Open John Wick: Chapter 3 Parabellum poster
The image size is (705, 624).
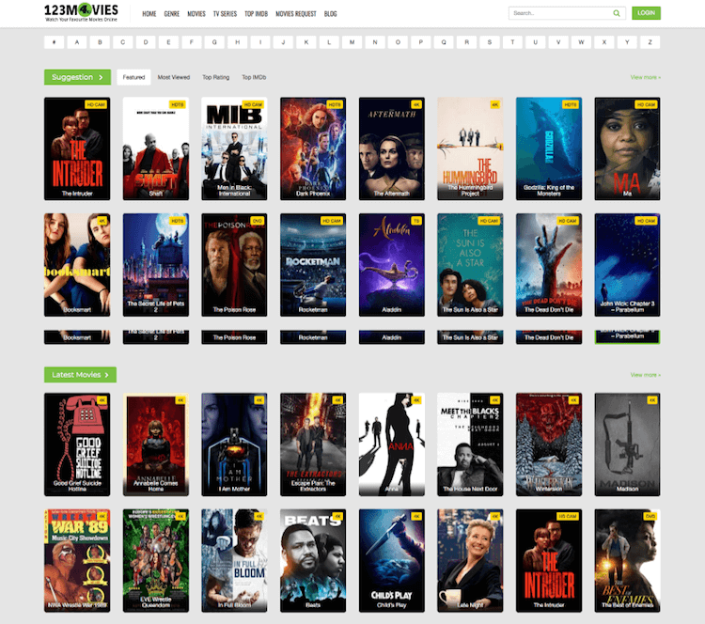coord(628,265)
